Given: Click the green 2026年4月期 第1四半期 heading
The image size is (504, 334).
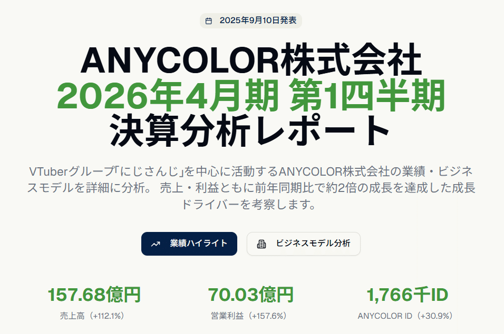Looking at the screenshot, I should [x=251, y=95].
